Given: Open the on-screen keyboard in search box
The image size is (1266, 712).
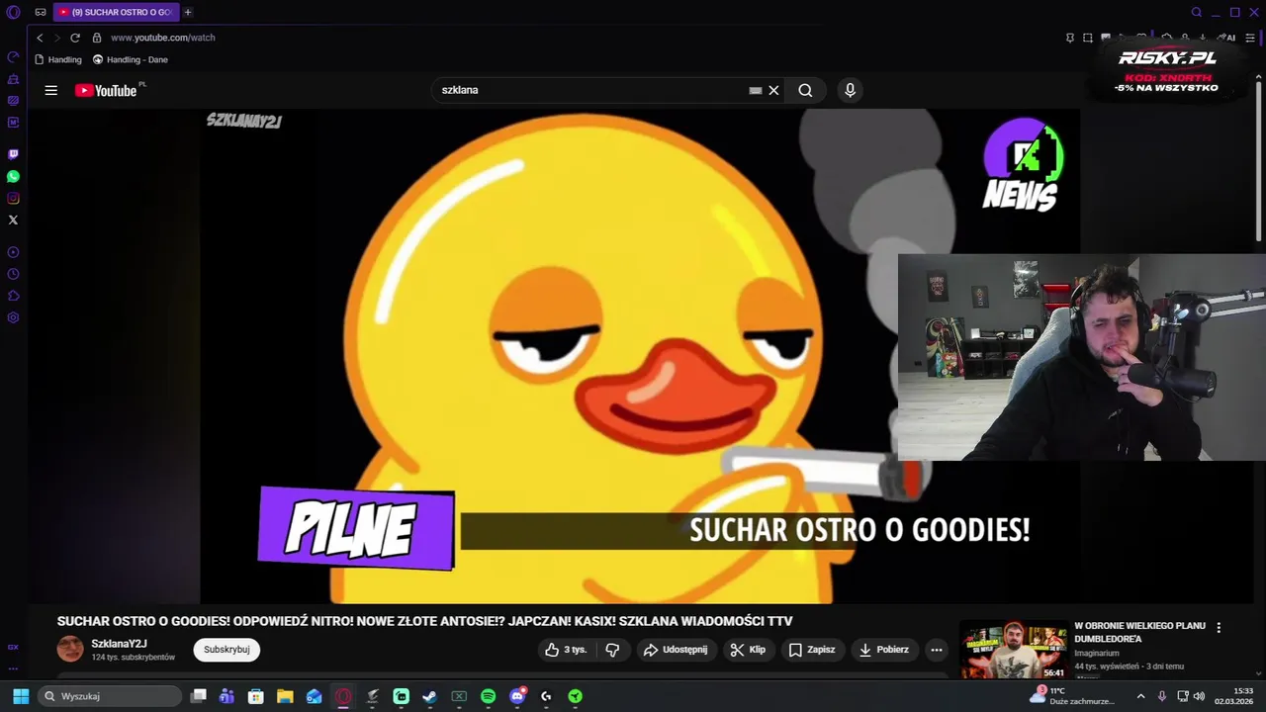Looking at the screenshot, I should [x=756, y=90].
